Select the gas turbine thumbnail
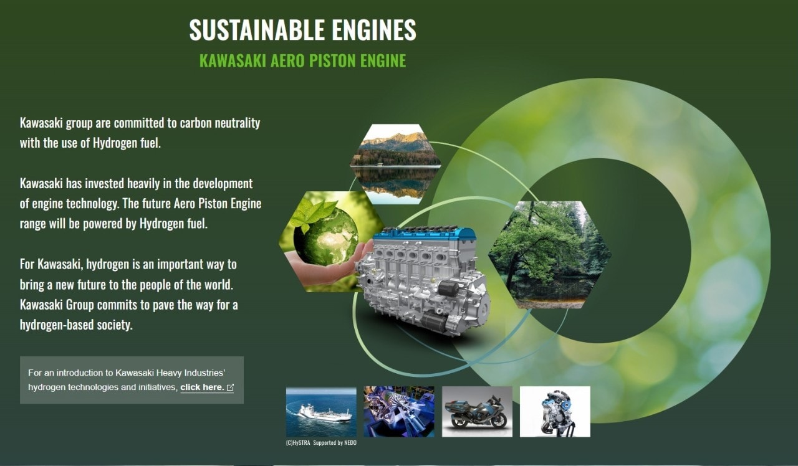The image size is (798, 466). point(399,411)
